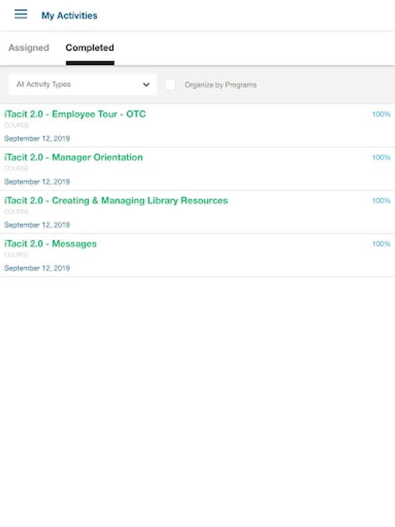This screenshot has width=395, height=527.
Task: Open the All Activity Types dropdown
Action: tap(83, 84)
